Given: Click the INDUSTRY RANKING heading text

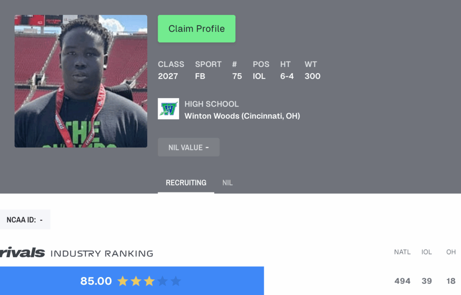Looking at the screenshot, I should pyautogui.click(x=102, y=254).
